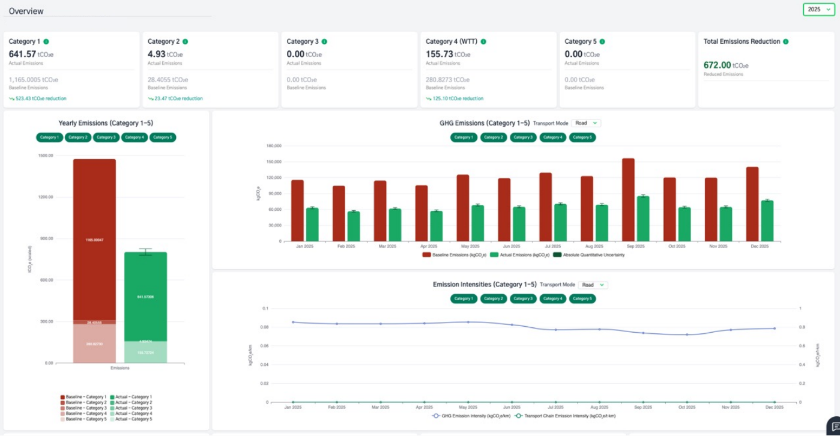Click the Sep 2025 baseline emissions bar

pos(628,200)
